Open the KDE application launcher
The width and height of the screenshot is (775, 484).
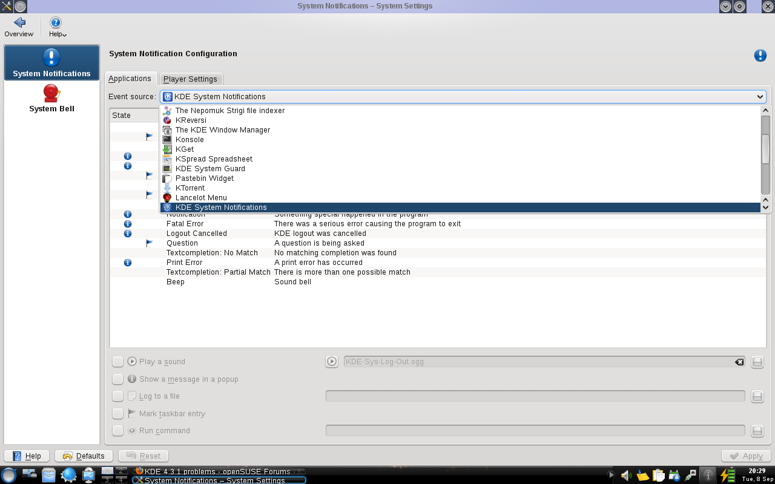9,475
